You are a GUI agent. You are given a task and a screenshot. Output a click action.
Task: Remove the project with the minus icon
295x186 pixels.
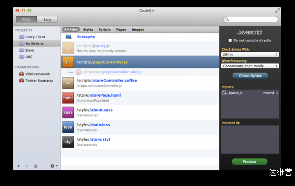tap(27, 166)
